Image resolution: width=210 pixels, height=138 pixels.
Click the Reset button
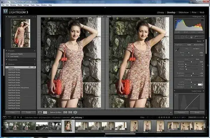pos(197,112)
